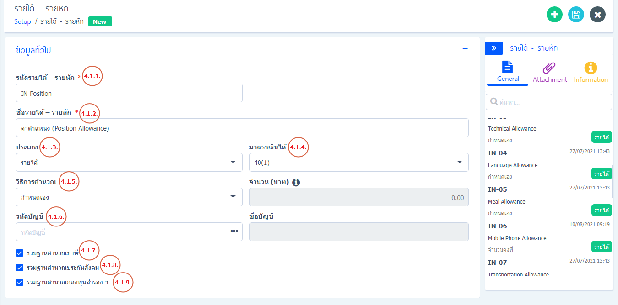Click the info icon beside จำนวน (บาท)
The image size is (618, 305).
tap(296, 182)
